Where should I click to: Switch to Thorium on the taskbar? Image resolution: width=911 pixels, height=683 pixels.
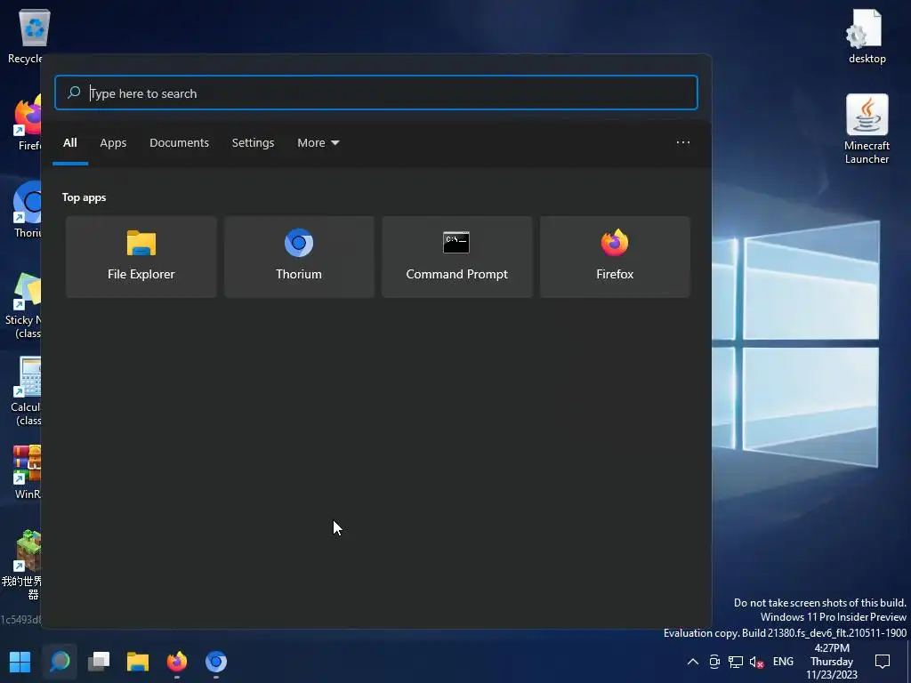click(216, 662)
